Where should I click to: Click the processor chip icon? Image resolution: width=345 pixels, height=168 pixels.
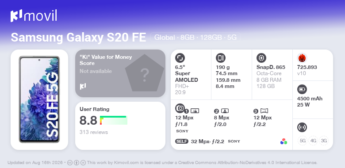261,58
